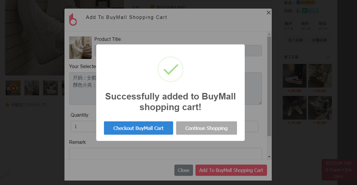Open the ¥89.00 recommended shoe thumbnail
Screen dimensions: 357x185
(x=294, y=76)
